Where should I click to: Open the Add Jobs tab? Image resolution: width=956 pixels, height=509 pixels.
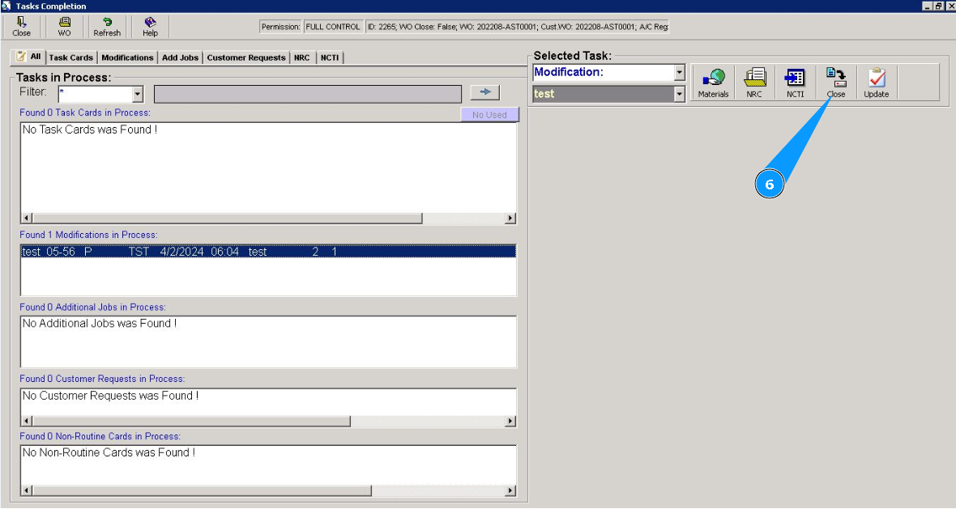(180, 57)
